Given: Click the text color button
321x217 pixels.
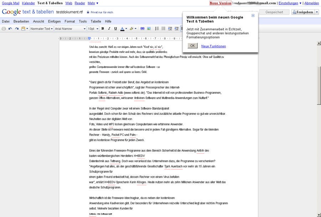Looking at the screenshot, I should click(122, 29).
